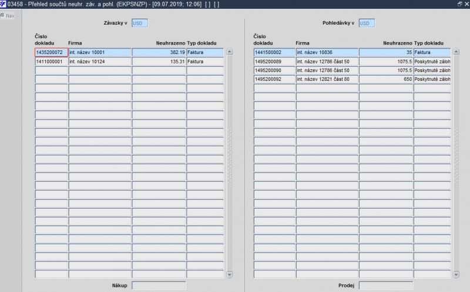Click Faktura type in 1435200072 row
Screen dimensions: 470x292
(x=205, y=52)
